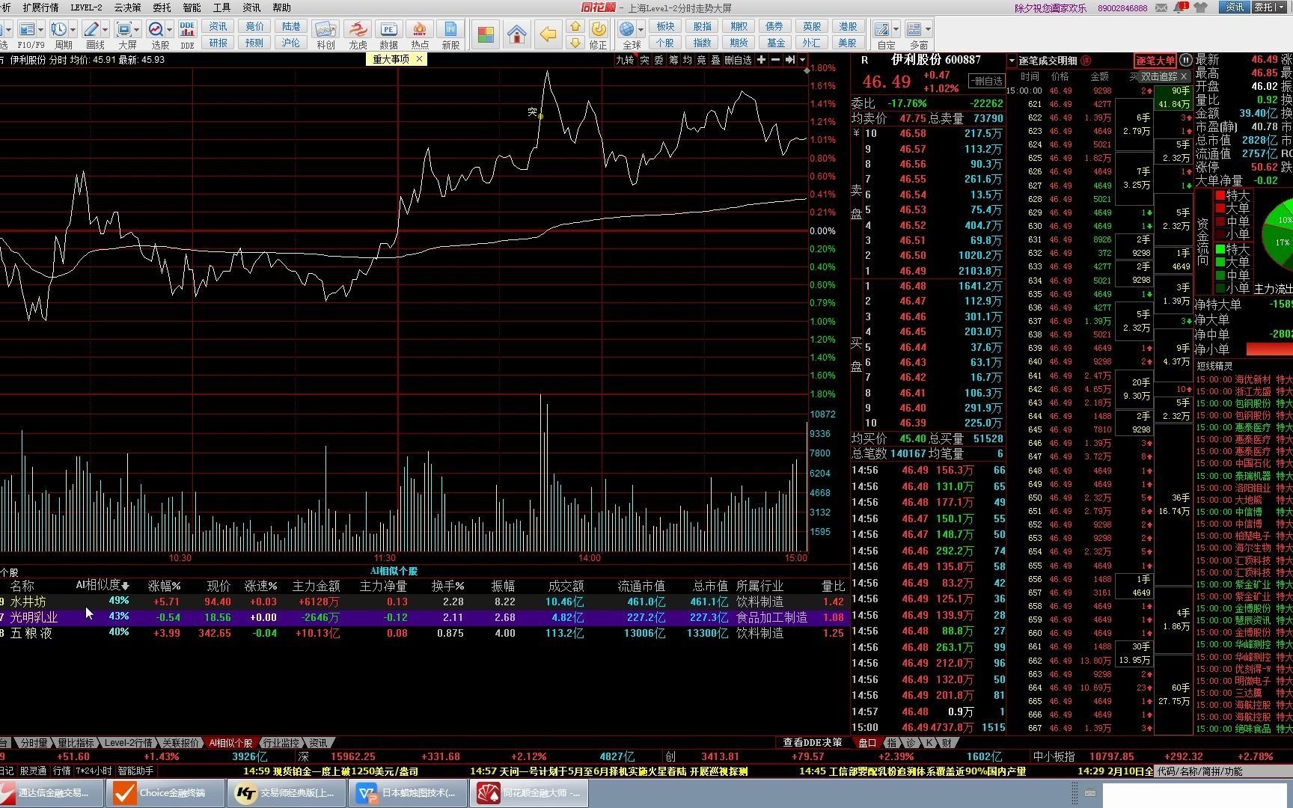Viewport: 1293px width, 808px height.
Task: Open the DDE analysis icon
Action: click(x=187, y=29)
